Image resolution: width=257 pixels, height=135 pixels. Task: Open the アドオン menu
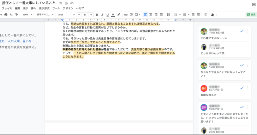pos(68,8)
